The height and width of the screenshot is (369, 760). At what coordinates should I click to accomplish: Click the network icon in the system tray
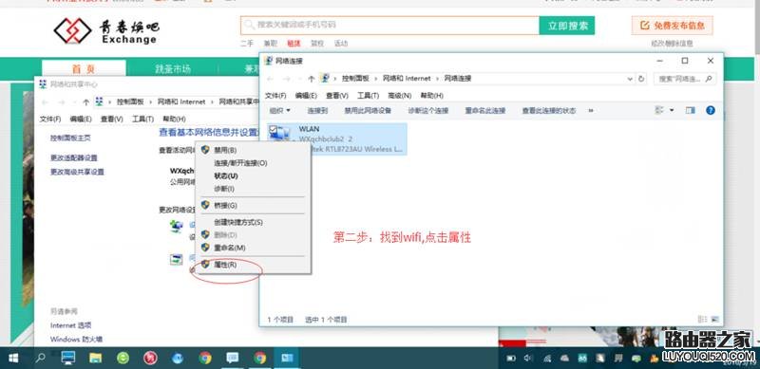(547, 359)
